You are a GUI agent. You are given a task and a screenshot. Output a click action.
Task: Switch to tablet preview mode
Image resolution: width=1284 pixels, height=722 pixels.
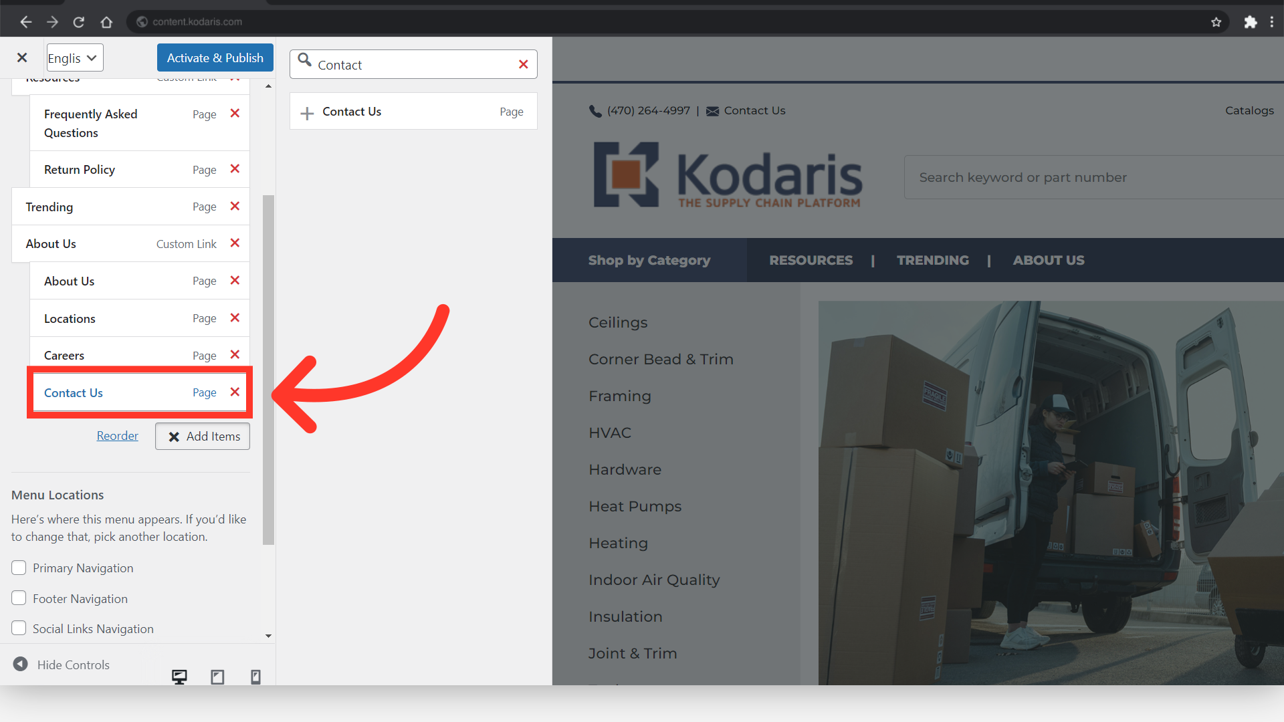tap(217, 677)
